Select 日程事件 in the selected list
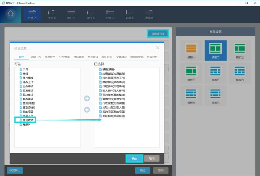The height and width of the screenshot is (176, 260). point(113,86)
